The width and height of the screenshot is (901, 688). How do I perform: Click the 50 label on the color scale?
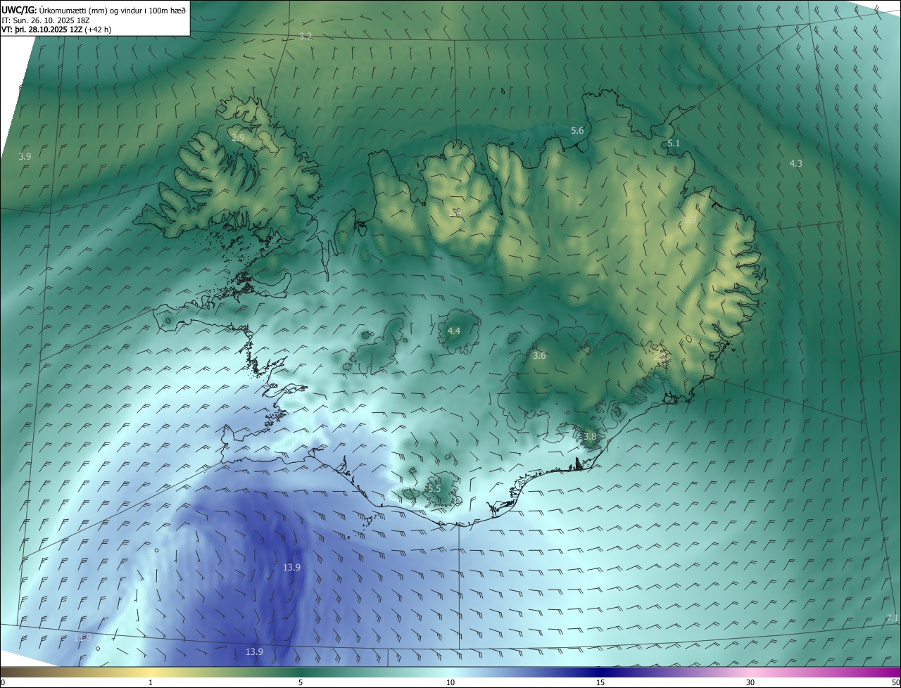pyautogui.click(x=895, y=682)
